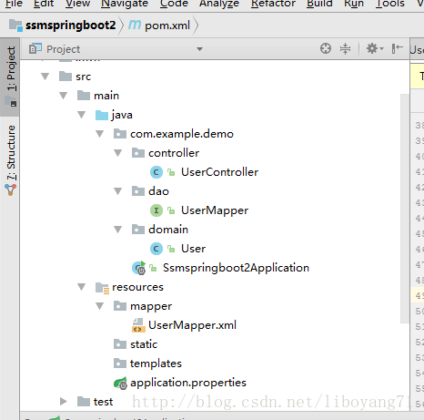Click the domain package folder icon
The width and height of the screenshot is (424, 420).
pyautogui.click(x=138, y=230)
